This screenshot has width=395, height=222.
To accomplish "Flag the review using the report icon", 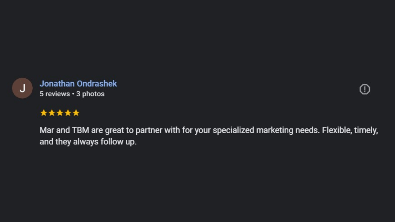I will [365, 89].
